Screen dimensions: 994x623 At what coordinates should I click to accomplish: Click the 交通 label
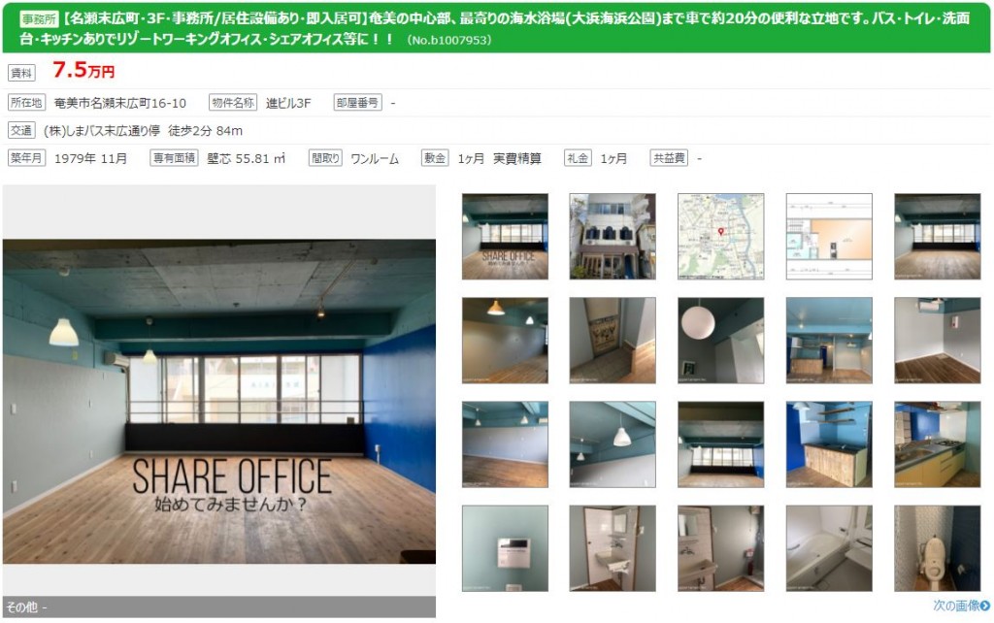point(21,131)
